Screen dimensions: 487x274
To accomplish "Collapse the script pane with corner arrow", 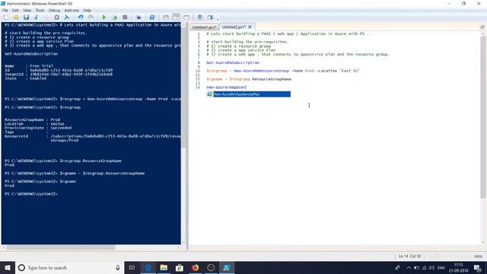I will 482,27.
